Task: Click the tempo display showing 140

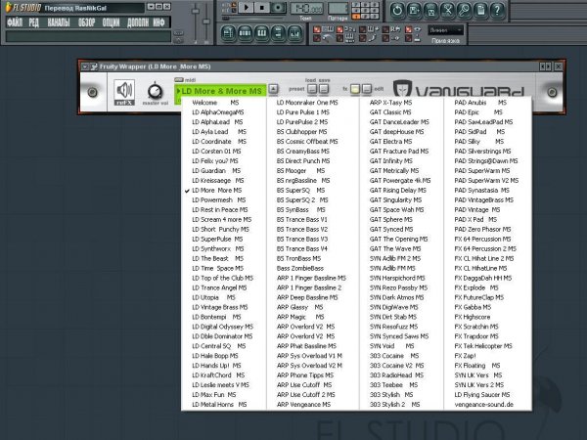Action: tap(306, 8)
